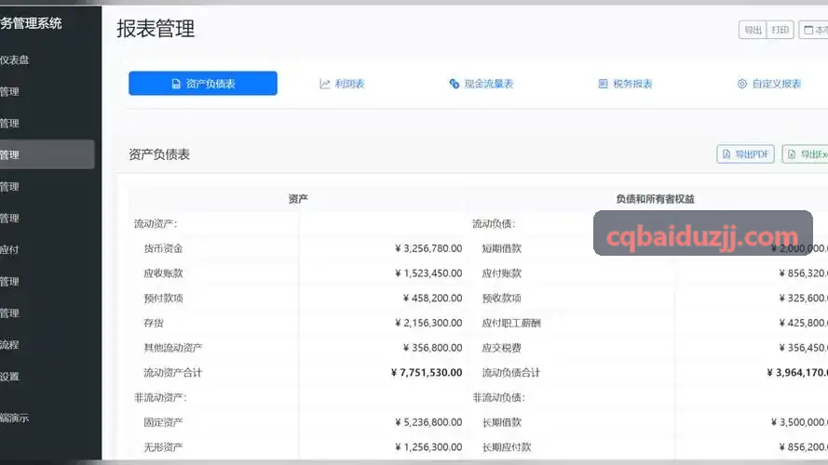Image resolution: width=828 pixels, height=465 pixels.
Task: Click the ¥ 1,256,300.00 amount
Action: [x=428, y=446]
